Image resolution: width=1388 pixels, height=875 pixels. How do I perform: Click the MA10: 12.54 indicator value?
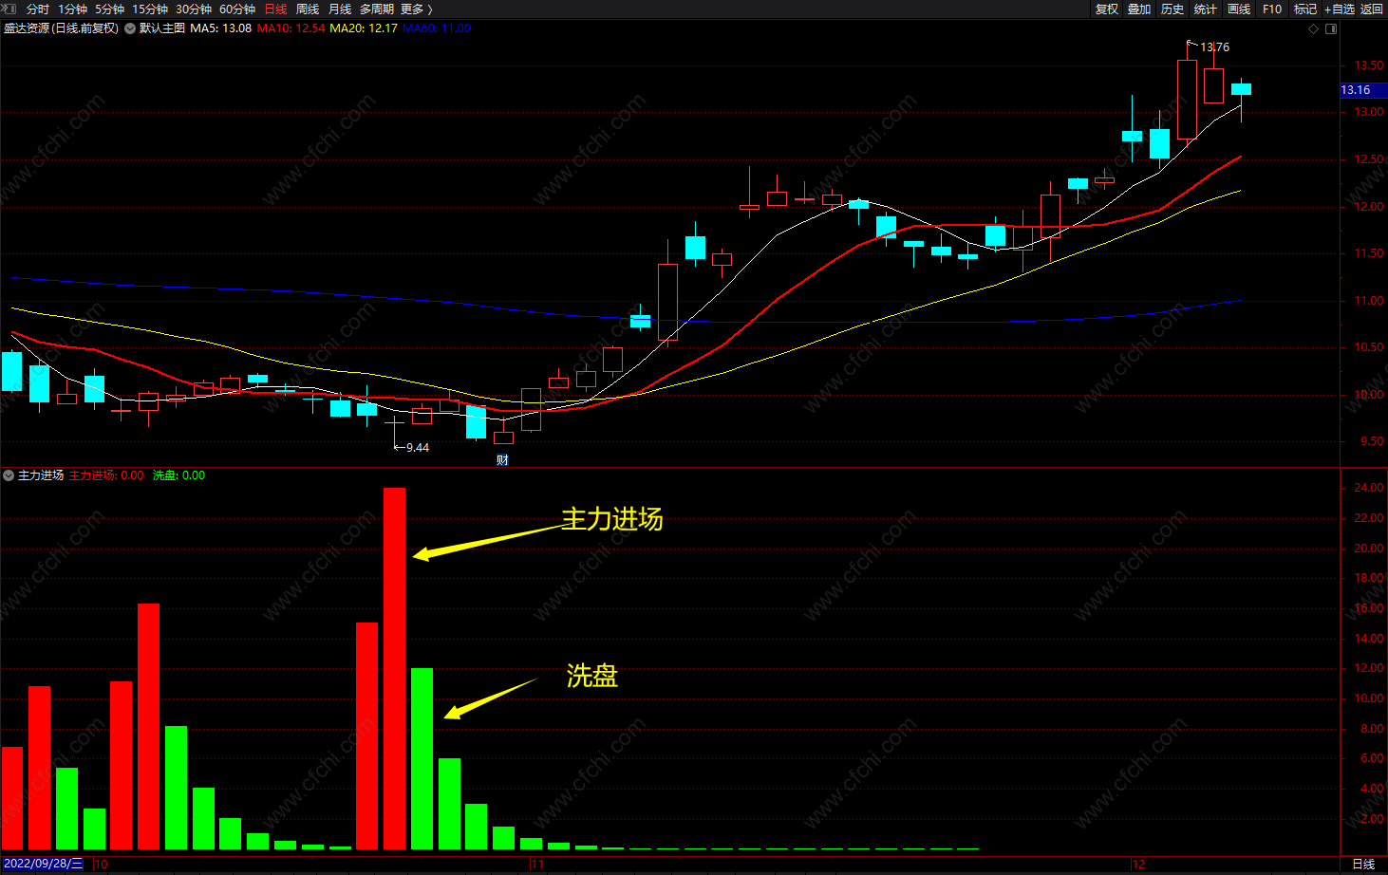[291, 28]
